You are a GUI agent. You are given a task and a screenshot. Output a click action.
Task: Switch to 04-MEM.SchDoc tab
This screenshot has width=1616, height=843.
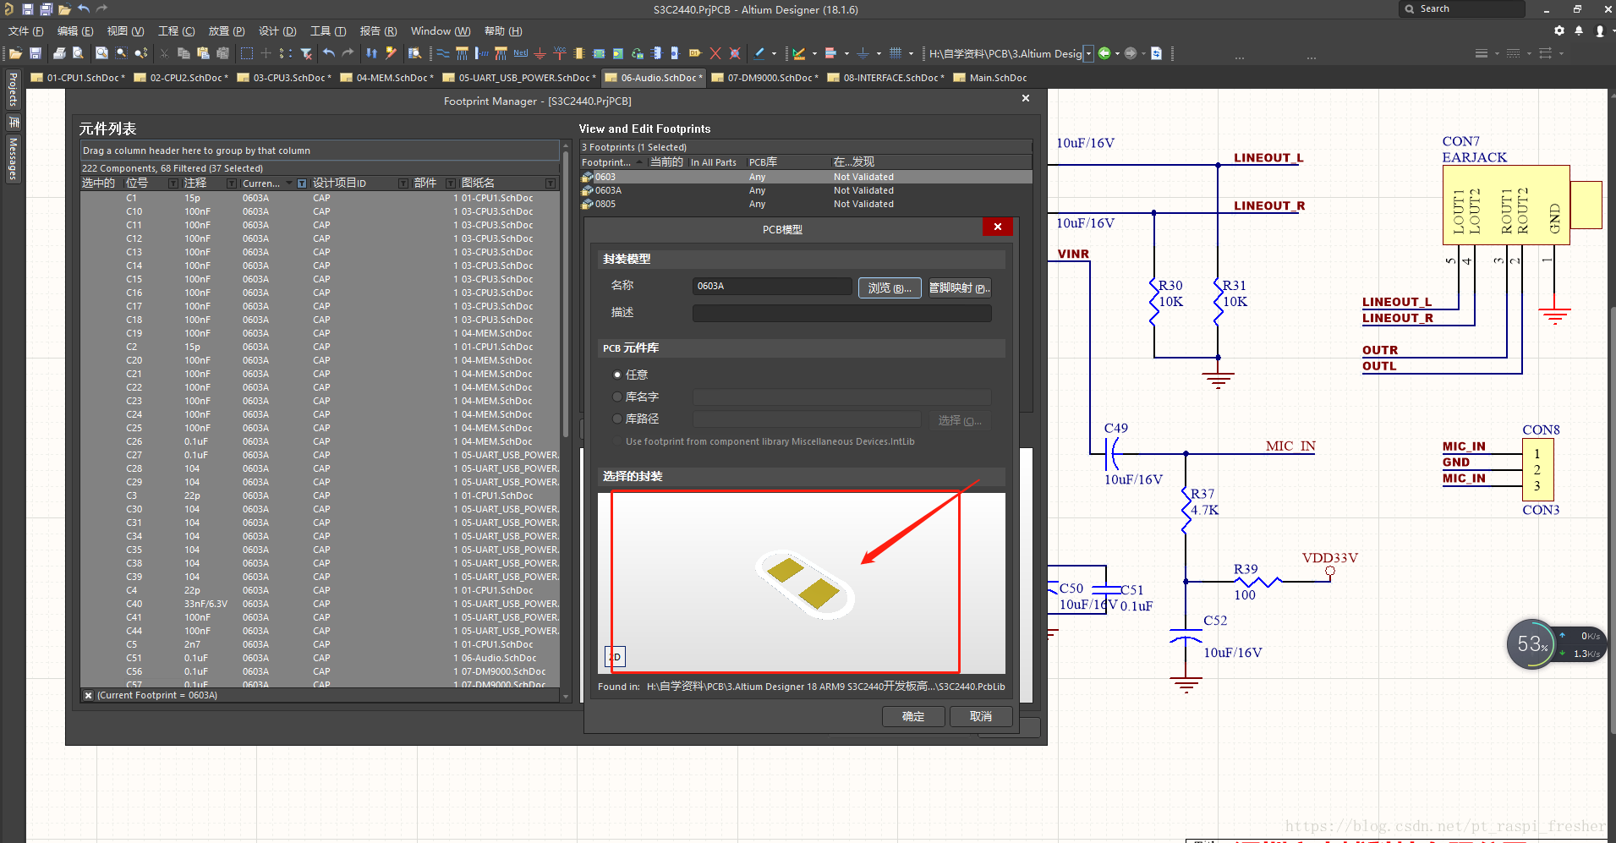(x=388, y=78)
